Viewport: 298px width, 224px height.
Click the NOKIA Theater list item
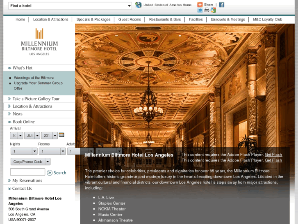click(112, 209)
